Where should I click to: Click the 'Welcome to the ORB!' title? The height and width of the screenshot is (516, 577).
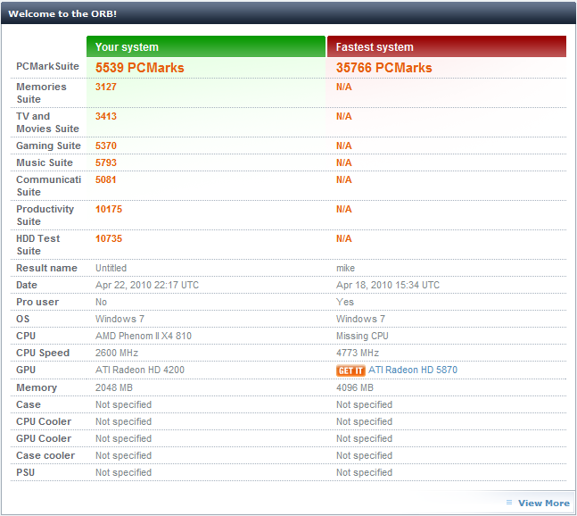click(x=62, y=13)
